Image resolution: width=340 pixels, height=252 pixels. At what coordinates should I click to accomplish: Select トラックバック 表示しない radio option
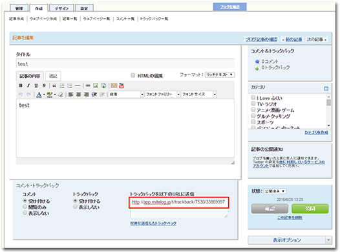pos(75,207)
